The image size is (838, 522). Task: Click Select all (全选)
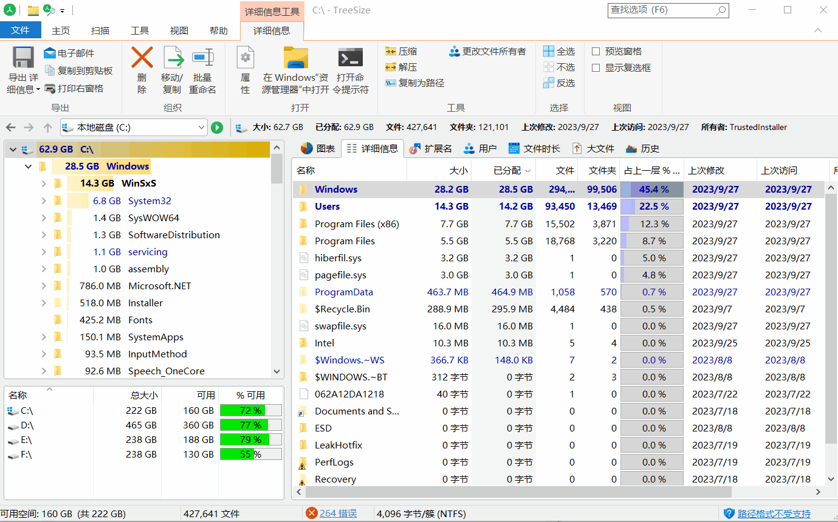click(559, 52)
